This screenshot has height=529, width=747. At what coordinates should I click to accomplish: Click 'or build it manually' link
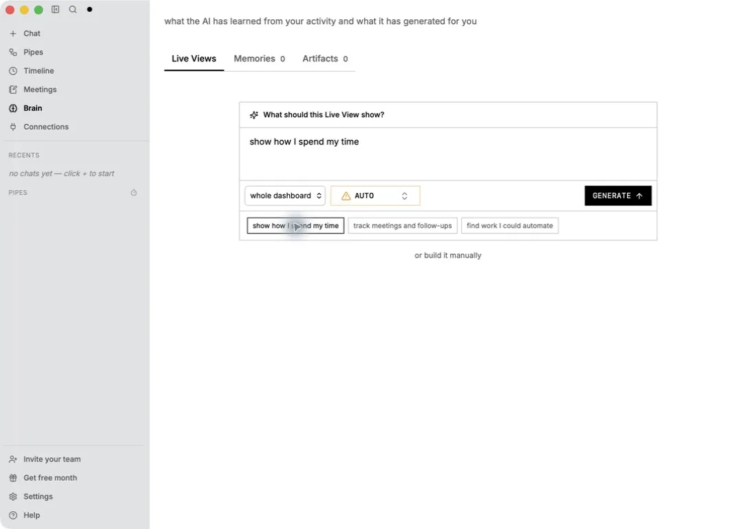point(448,256)
